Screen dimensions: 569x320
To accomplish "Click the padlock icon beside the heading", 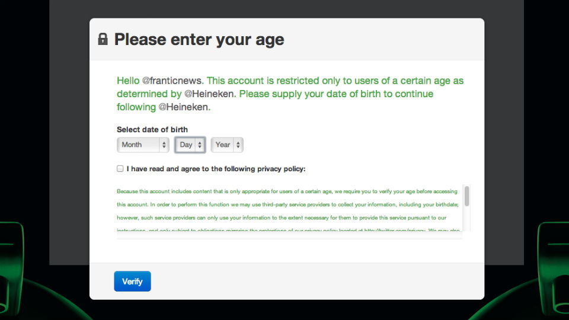I will 103,40.
